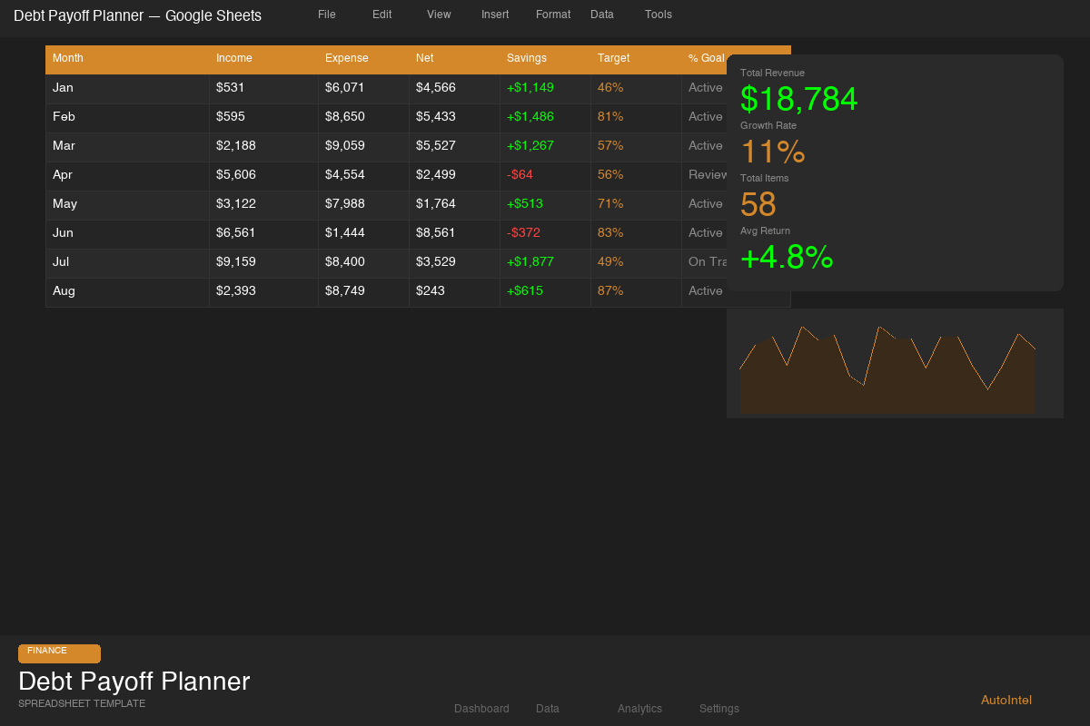Click the Savings column header
The width and height of the screenshot is (1090, 726).
coord(545,59)
